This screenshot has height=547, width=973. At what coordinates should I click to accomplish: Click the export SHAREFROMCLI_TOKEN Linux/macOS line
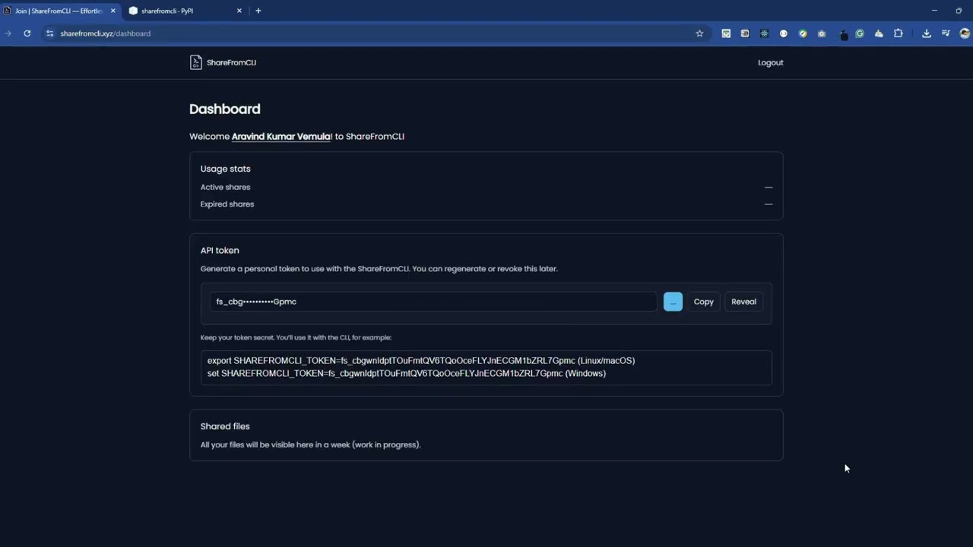point(421,361)
